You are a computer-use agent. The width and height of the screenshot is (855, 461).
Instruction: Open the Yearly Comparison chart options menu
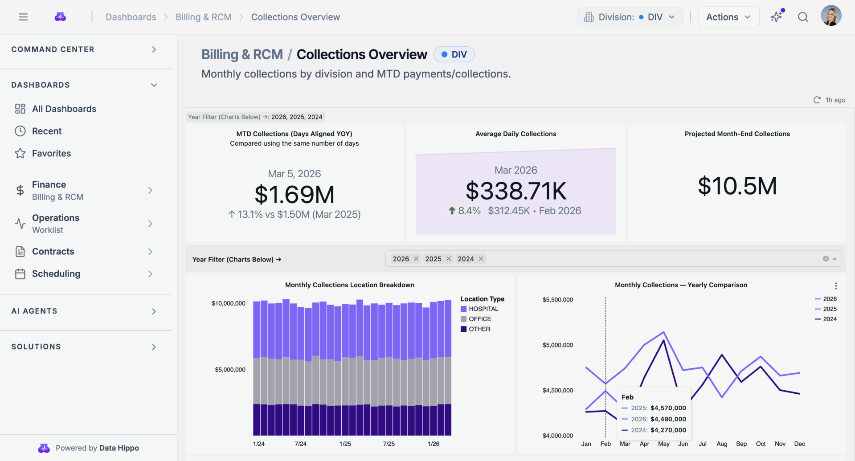click(x=836, y=286)
